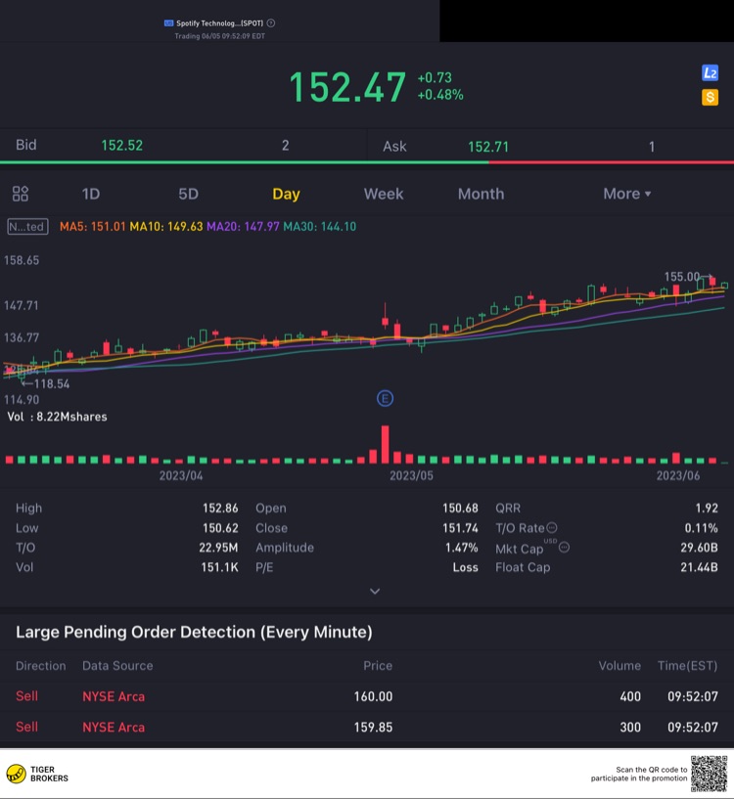Click the bid/ask ratio bar
This screenshot has width=734, height=799.
pyautogui.click(x=367, y=162)
